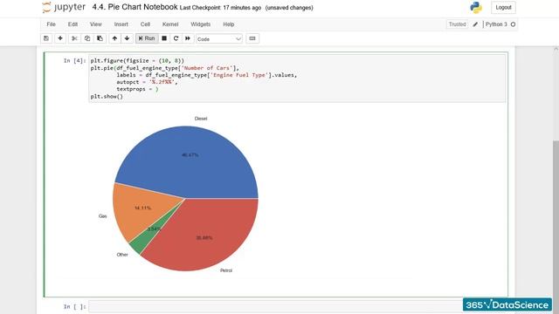Image resolution: width=559 pixels, height=314 pixels.
Task: Open the Edit menu
Action: (x=72, y=24)
